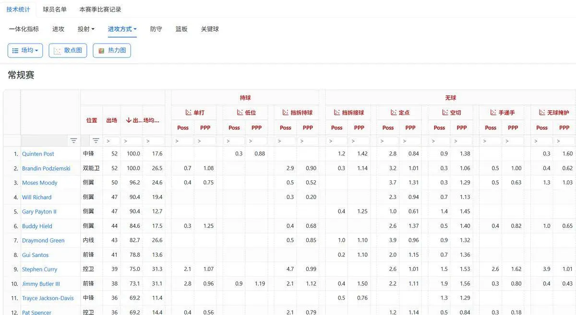Viewport: 576px width, 315px height.
Task: Click scatter chart icon beside 单打
Action: [189, 113]
